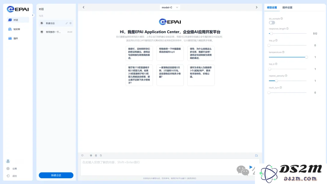Click the right arrow in chat header

256,7
